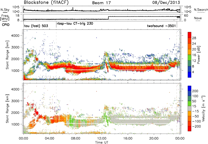Click 'rbsp-tau CT-trig 230' CPID text
The image size is (208, 144).
[x=75, y=24]
